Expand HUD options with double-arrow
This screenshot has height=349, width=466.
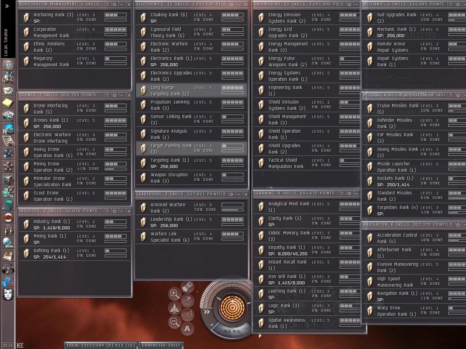click(207, 312)
